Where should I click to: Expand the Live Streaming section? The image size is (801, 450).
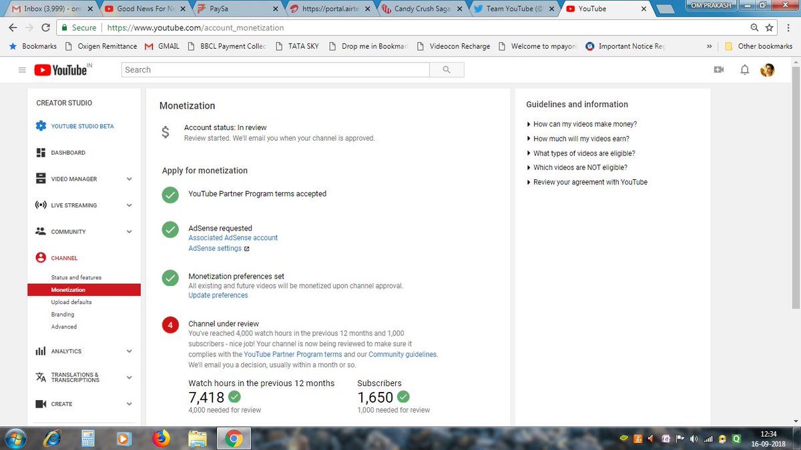[x=129, y=205]
